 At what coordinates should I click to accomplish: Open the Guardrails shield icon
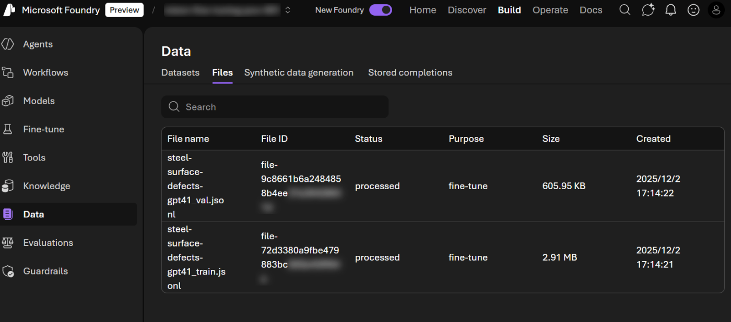[x=8, y=271]
